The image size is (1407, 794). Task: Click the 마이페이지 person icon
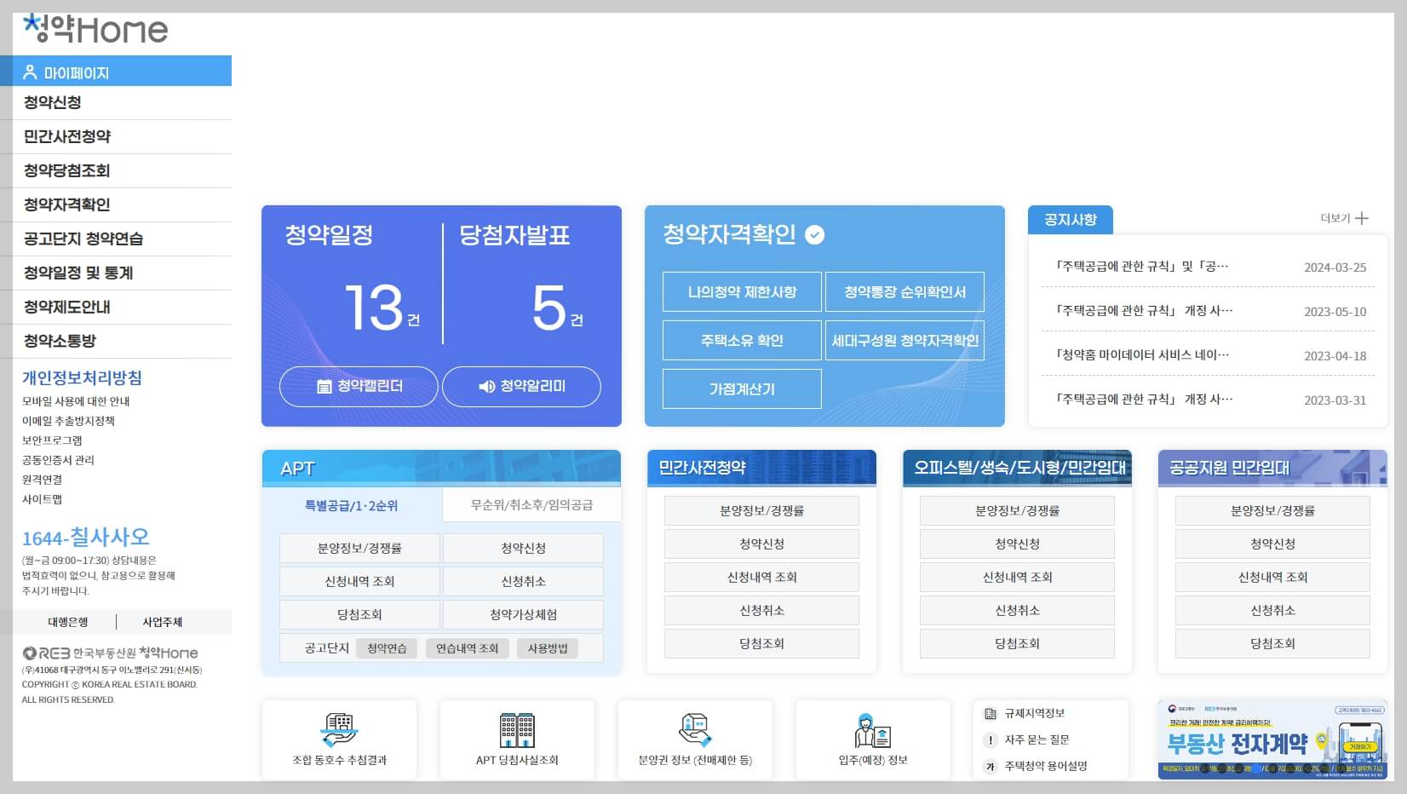pyautogui.click(x=31, y=72)
